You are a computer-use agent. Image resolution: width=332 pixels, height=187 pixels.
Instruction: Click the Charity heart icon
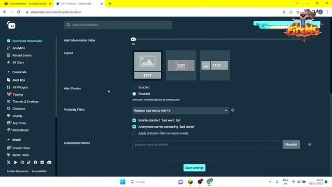pos(8,116)
